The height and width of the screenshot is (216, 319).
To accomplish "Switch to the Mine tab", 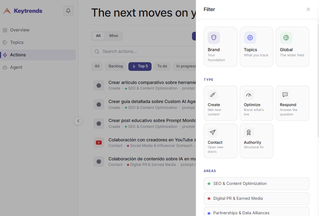I will (x=113, y=36).
